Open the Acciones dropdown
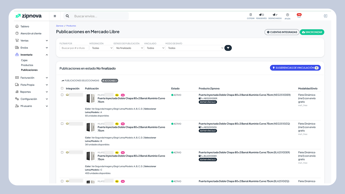This screenshot has width=345, height=194. pyautogui.click(x=110, y=81)
